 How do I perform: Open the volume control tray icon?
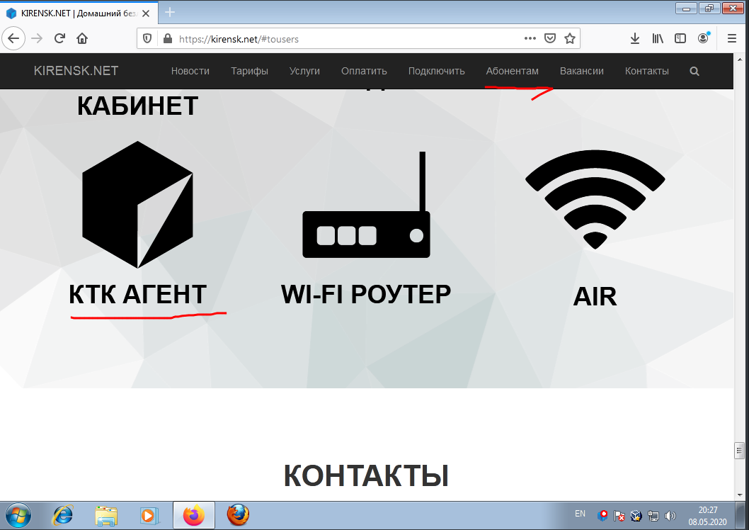click(x=670, y=516)
